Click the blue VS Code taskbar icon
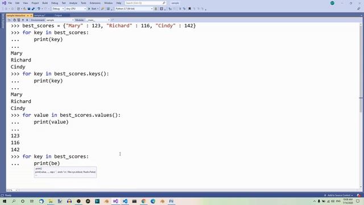Viewport: 364px width, 205px height. point(125,201)
